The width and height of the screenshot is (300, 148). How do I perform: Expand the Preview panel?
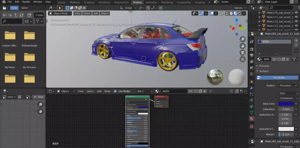(264, 66)
